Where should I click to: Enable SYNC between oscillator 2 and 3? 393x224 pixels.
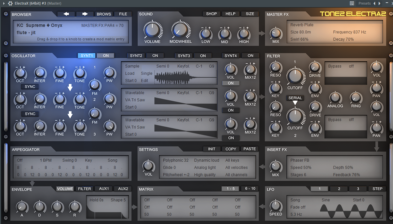pyautogui.click(x=30, y=114)
